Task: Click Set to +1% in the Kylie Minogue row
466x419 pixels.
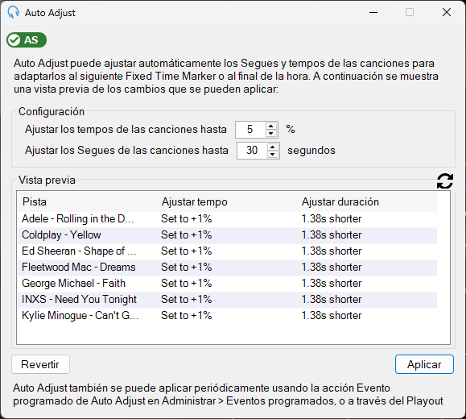Action: click(x=187, y=315)
